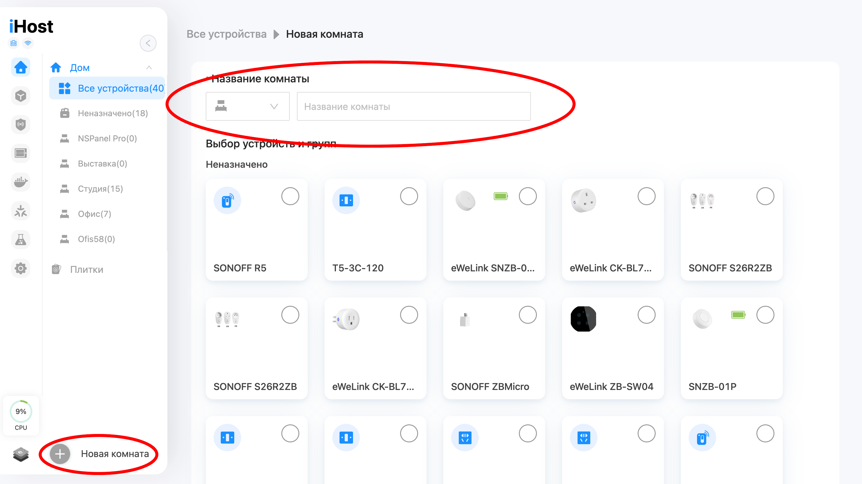
Task: Click the plus icon for new room
Action: [60, 454]
